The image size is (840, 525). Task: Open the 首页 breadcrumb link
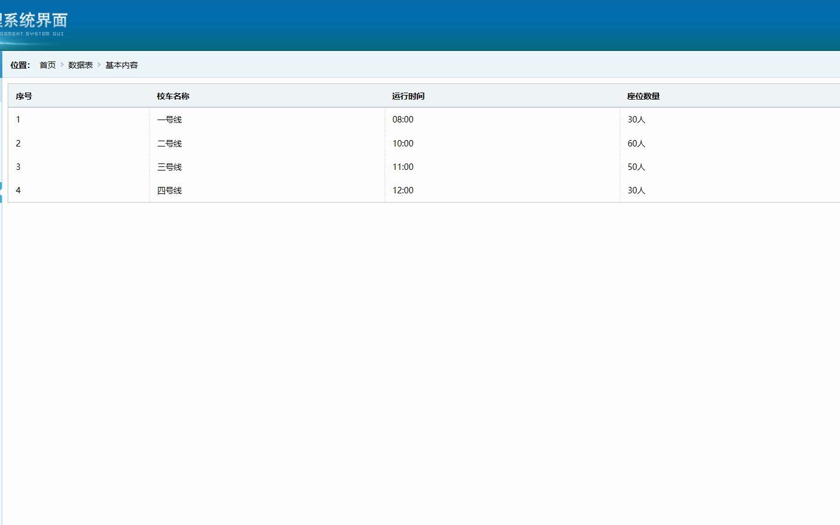click(x=47, y=65)
